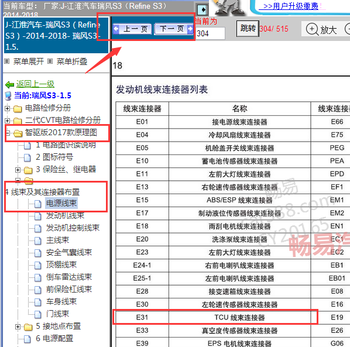The image size is (350, 347).
Task: Open 发动机控制线束 page
Action: click(73, 228)
